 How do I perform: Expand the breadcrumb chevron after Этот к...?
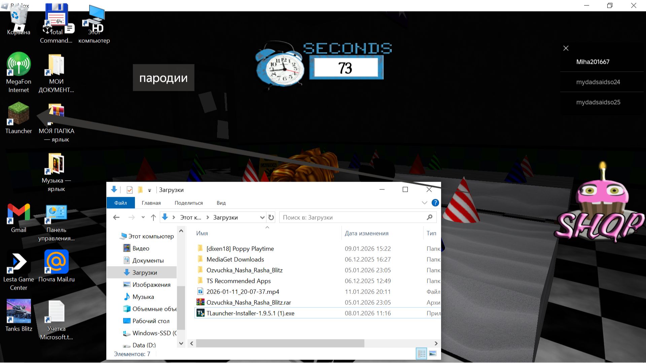click(207, 217)
